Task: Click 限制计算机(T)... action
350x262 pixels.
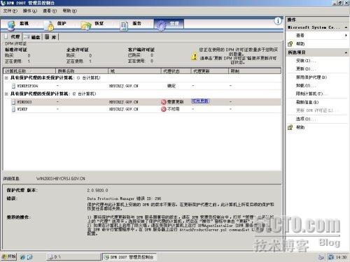Action: pyautogui.click(x=311, y=94)
